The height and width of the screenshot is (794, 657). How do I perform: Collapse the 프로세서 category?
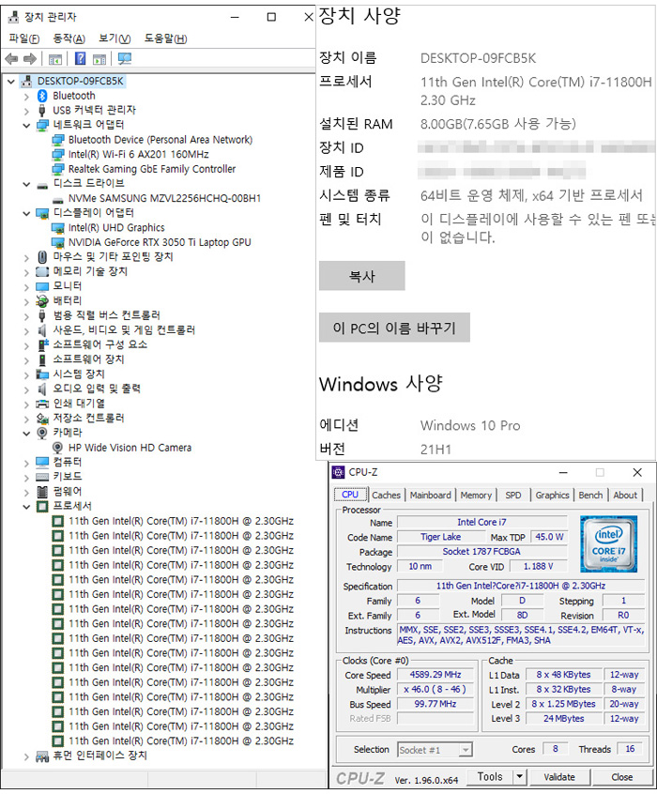coord(26,507)
